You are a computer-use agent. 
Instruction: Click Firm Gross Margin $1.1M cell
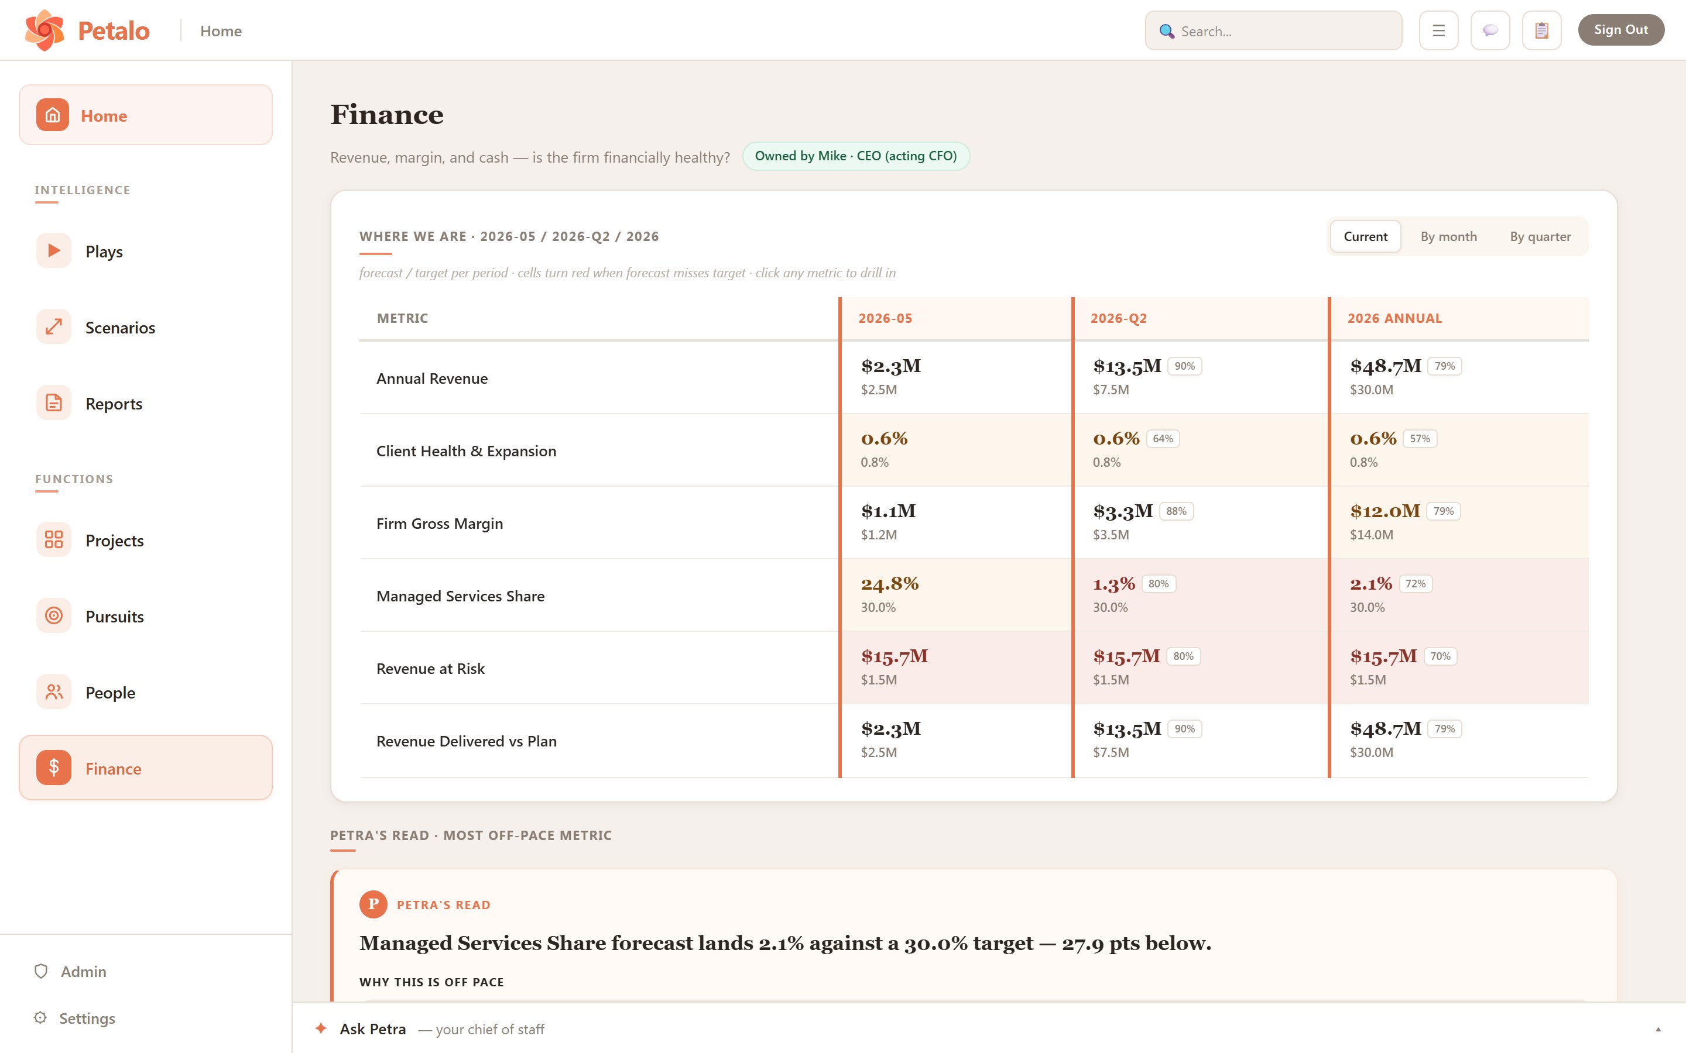956,522
